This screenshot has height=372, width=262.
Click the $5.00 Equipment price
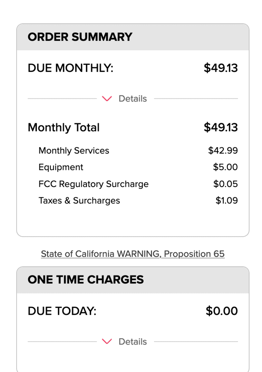(225, 167)
